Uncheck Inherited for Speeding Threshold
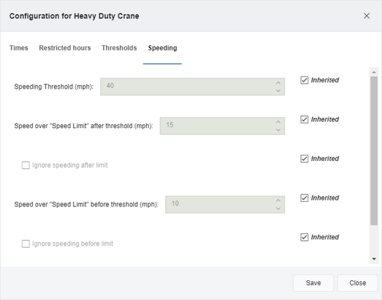The width and height of the screenshot is (382, 300). point(304,80)
